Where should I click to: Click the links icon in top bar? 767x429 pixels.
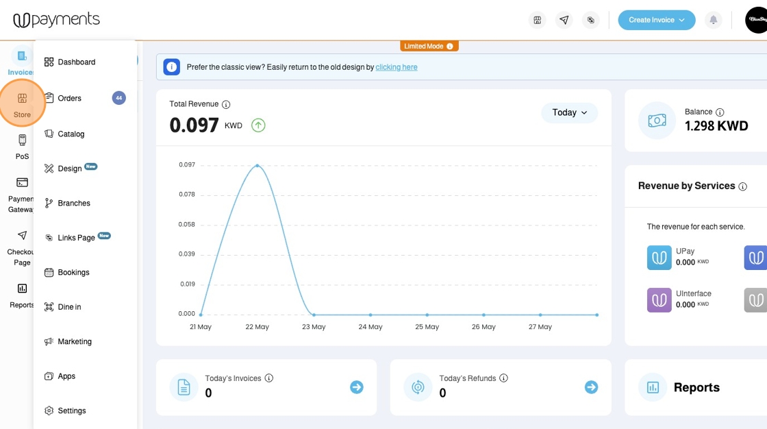click(591, 20)
